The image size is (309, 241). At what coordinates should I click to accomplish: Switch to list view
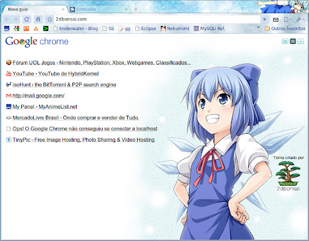click(293, 42)
